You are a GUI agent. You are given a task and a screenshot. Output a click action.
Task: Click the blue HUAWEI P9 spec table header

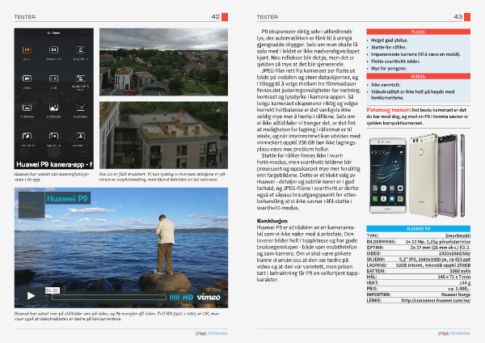coord(418,229)
